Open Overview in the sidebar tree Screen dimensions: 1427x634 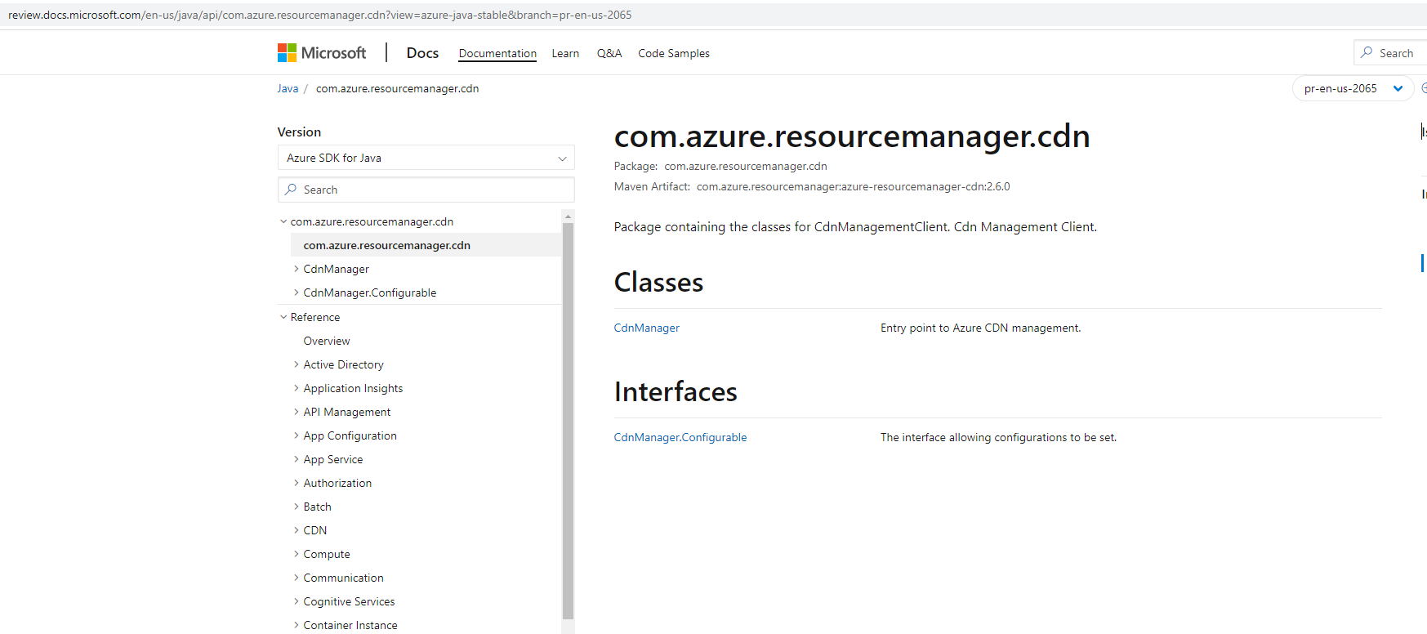point(327,341)
